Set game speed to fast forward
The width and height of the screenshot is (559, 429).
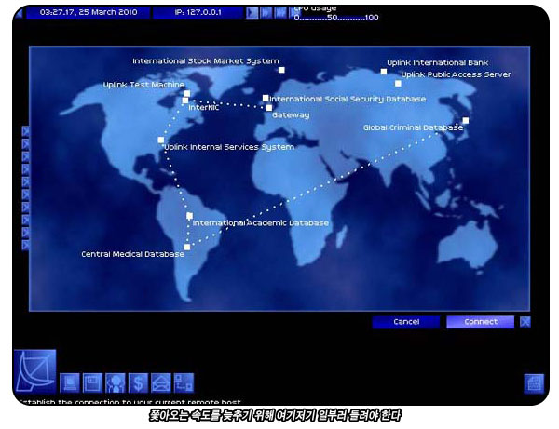click(266, 13)
